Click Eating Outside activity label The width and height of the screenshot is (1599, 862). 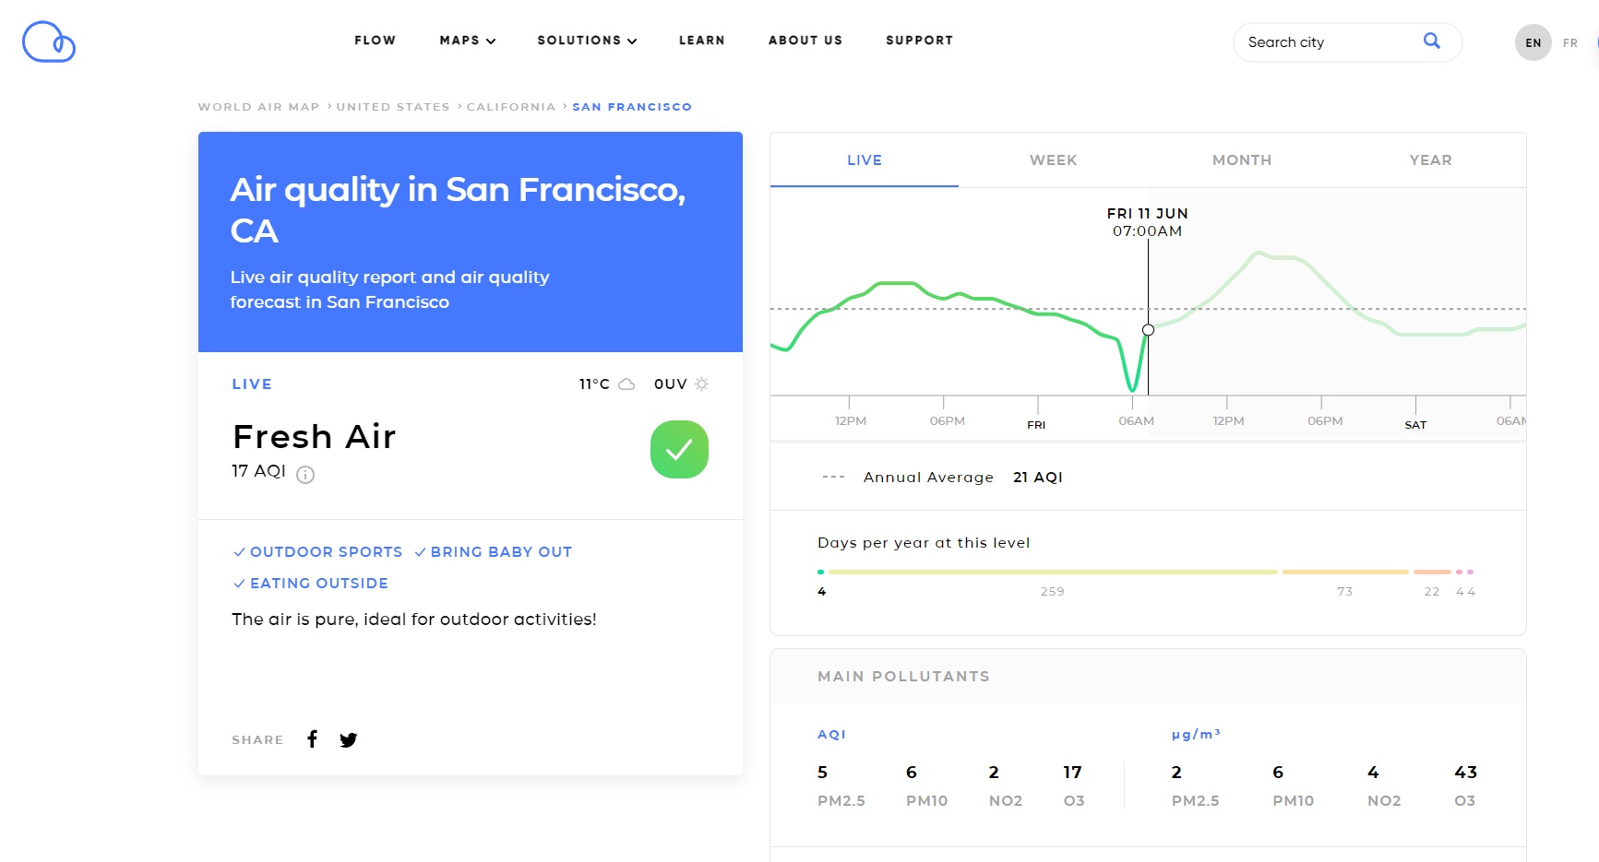[x=311, y=584]
